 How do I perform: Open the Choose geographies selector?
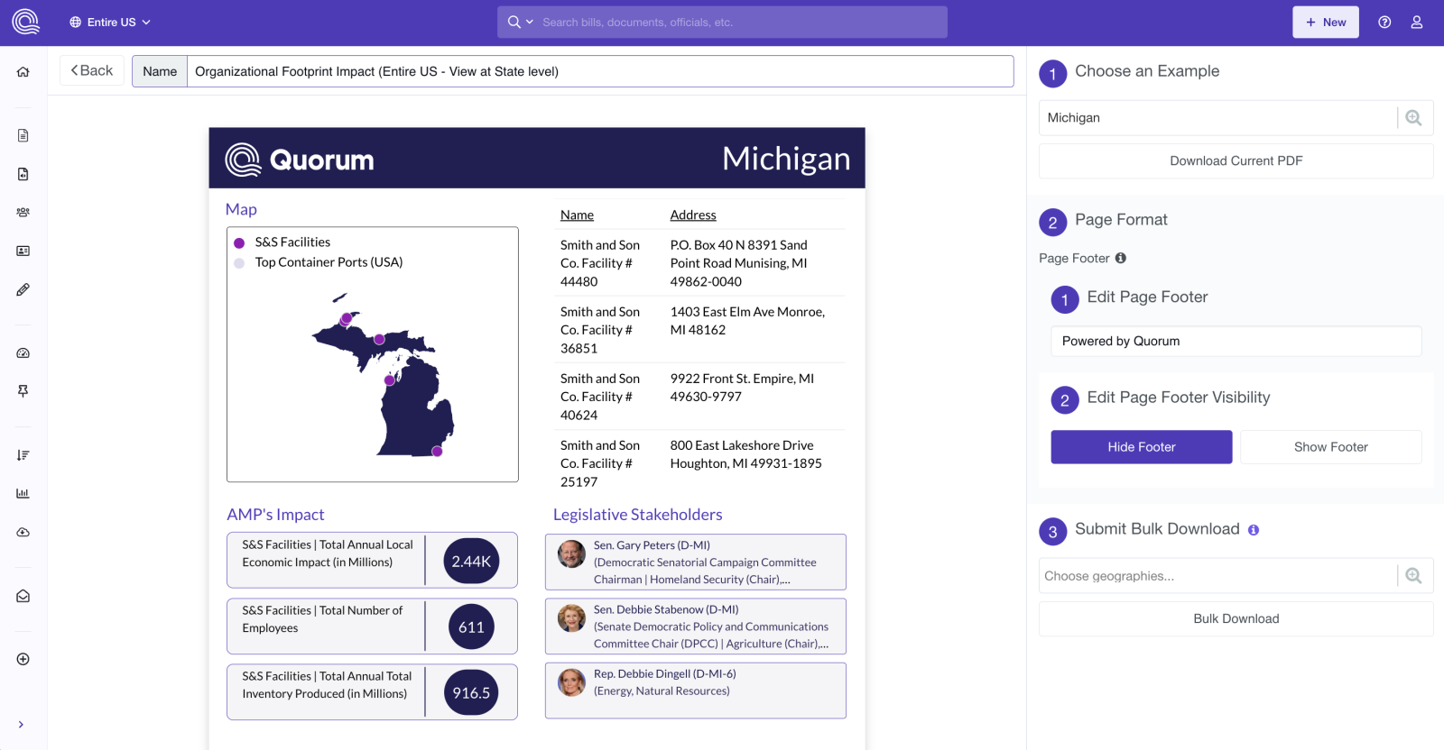pos(1218,576)
